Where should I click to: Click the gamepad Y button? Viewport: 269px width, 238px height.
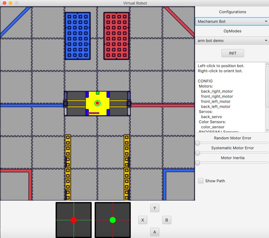[x=155, y=208]
